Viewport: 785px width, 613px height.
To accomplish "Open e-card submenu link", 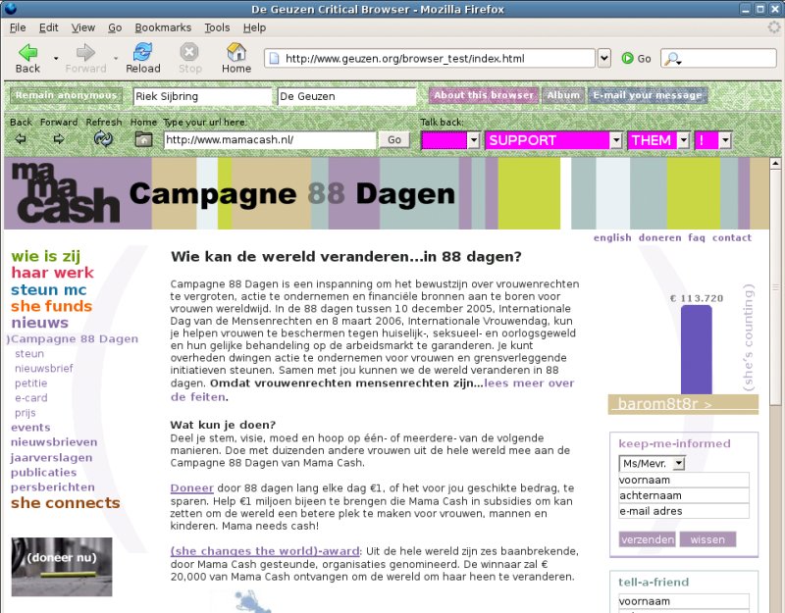I will tap(31, 398).
